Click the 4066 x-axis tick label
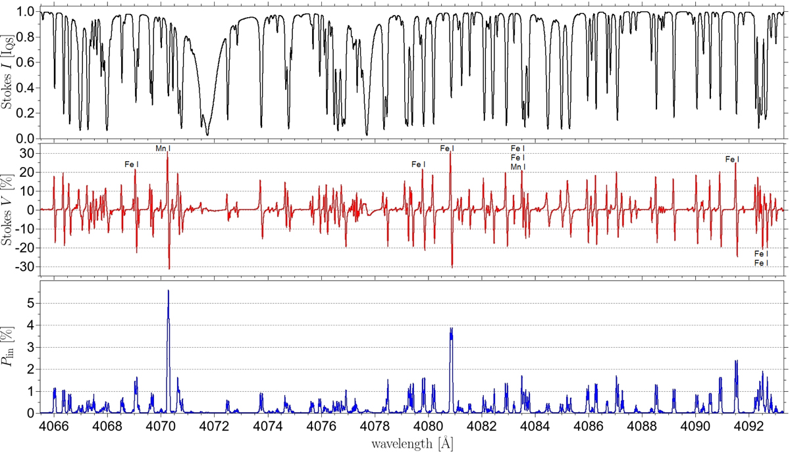Viewport: 790px width, 453px height. tap(53, 425)
